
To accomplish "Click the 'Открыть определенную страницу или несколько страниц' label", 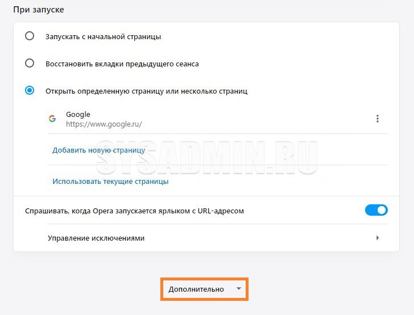I will point(146,90).
